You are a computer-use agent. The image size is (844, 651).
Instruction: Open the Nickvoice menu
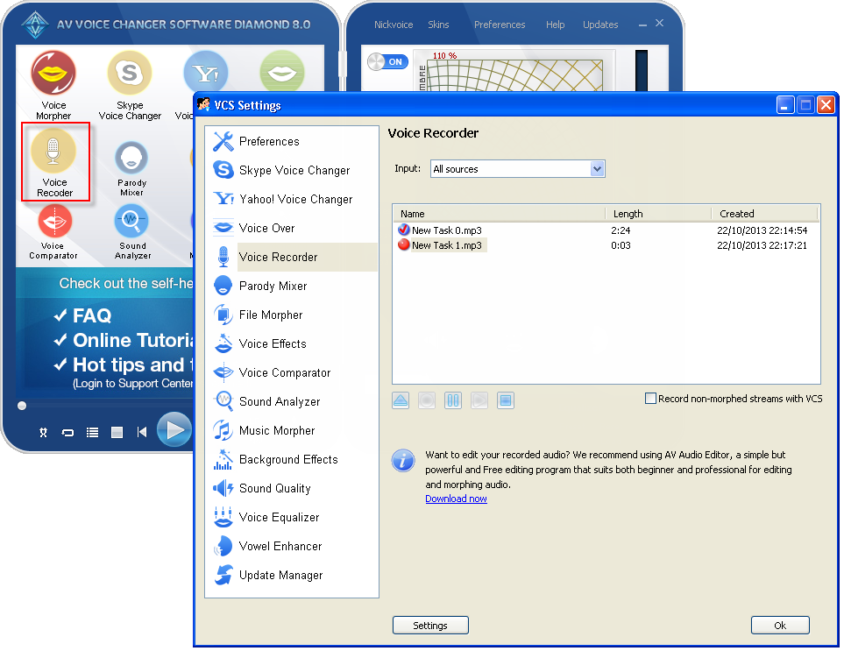393,25
